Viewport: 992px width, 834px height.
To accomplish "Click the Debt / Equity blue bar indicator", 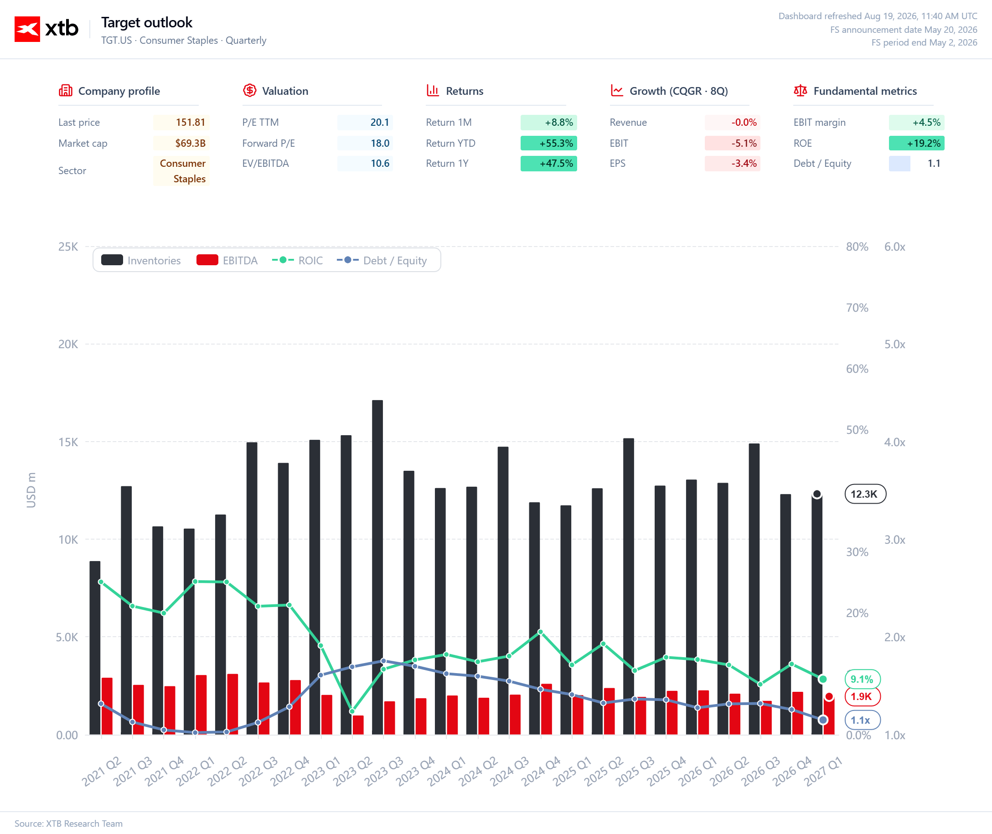I will click(x=899, y=164).
